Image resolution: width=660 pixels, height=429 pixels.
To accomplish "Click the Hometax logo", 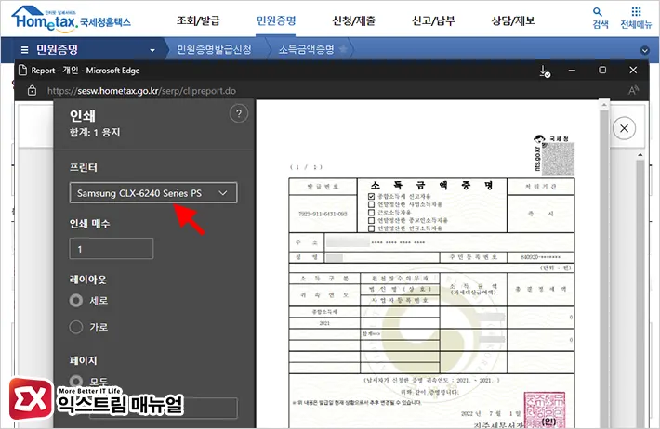I will [x=71, y=19].
